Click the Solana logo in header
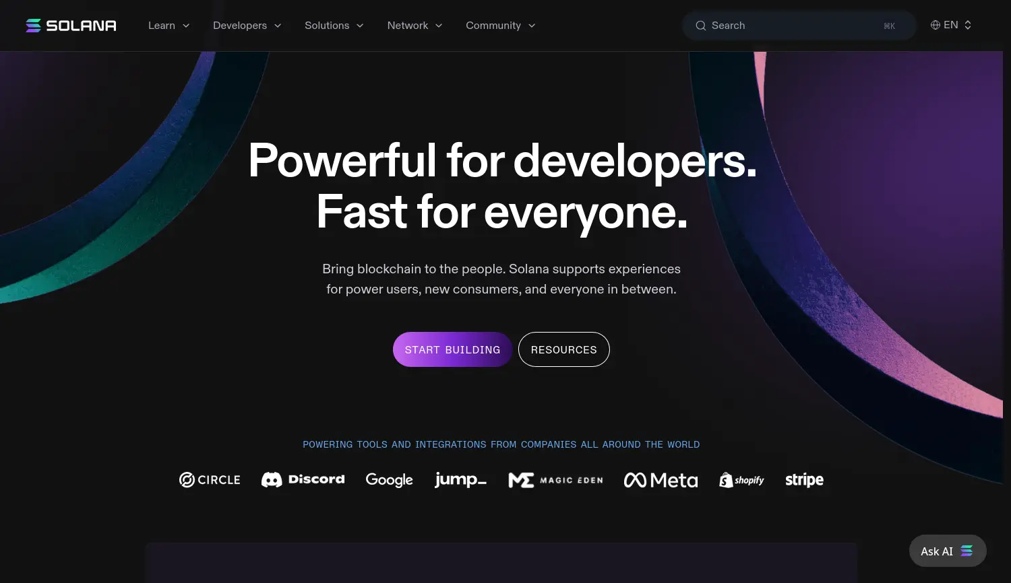This screenshot has height=583, width=1011. 71,26
